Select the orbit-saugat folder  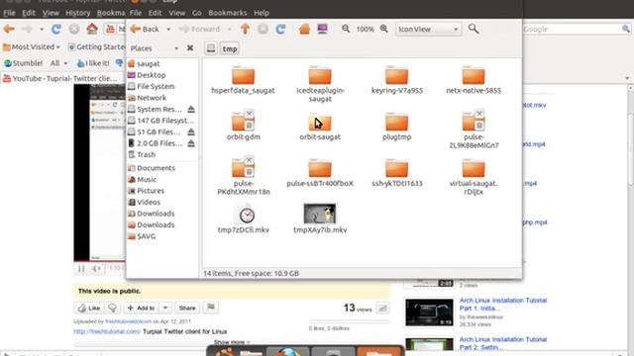pyautogui.click(x=320, y=127)
